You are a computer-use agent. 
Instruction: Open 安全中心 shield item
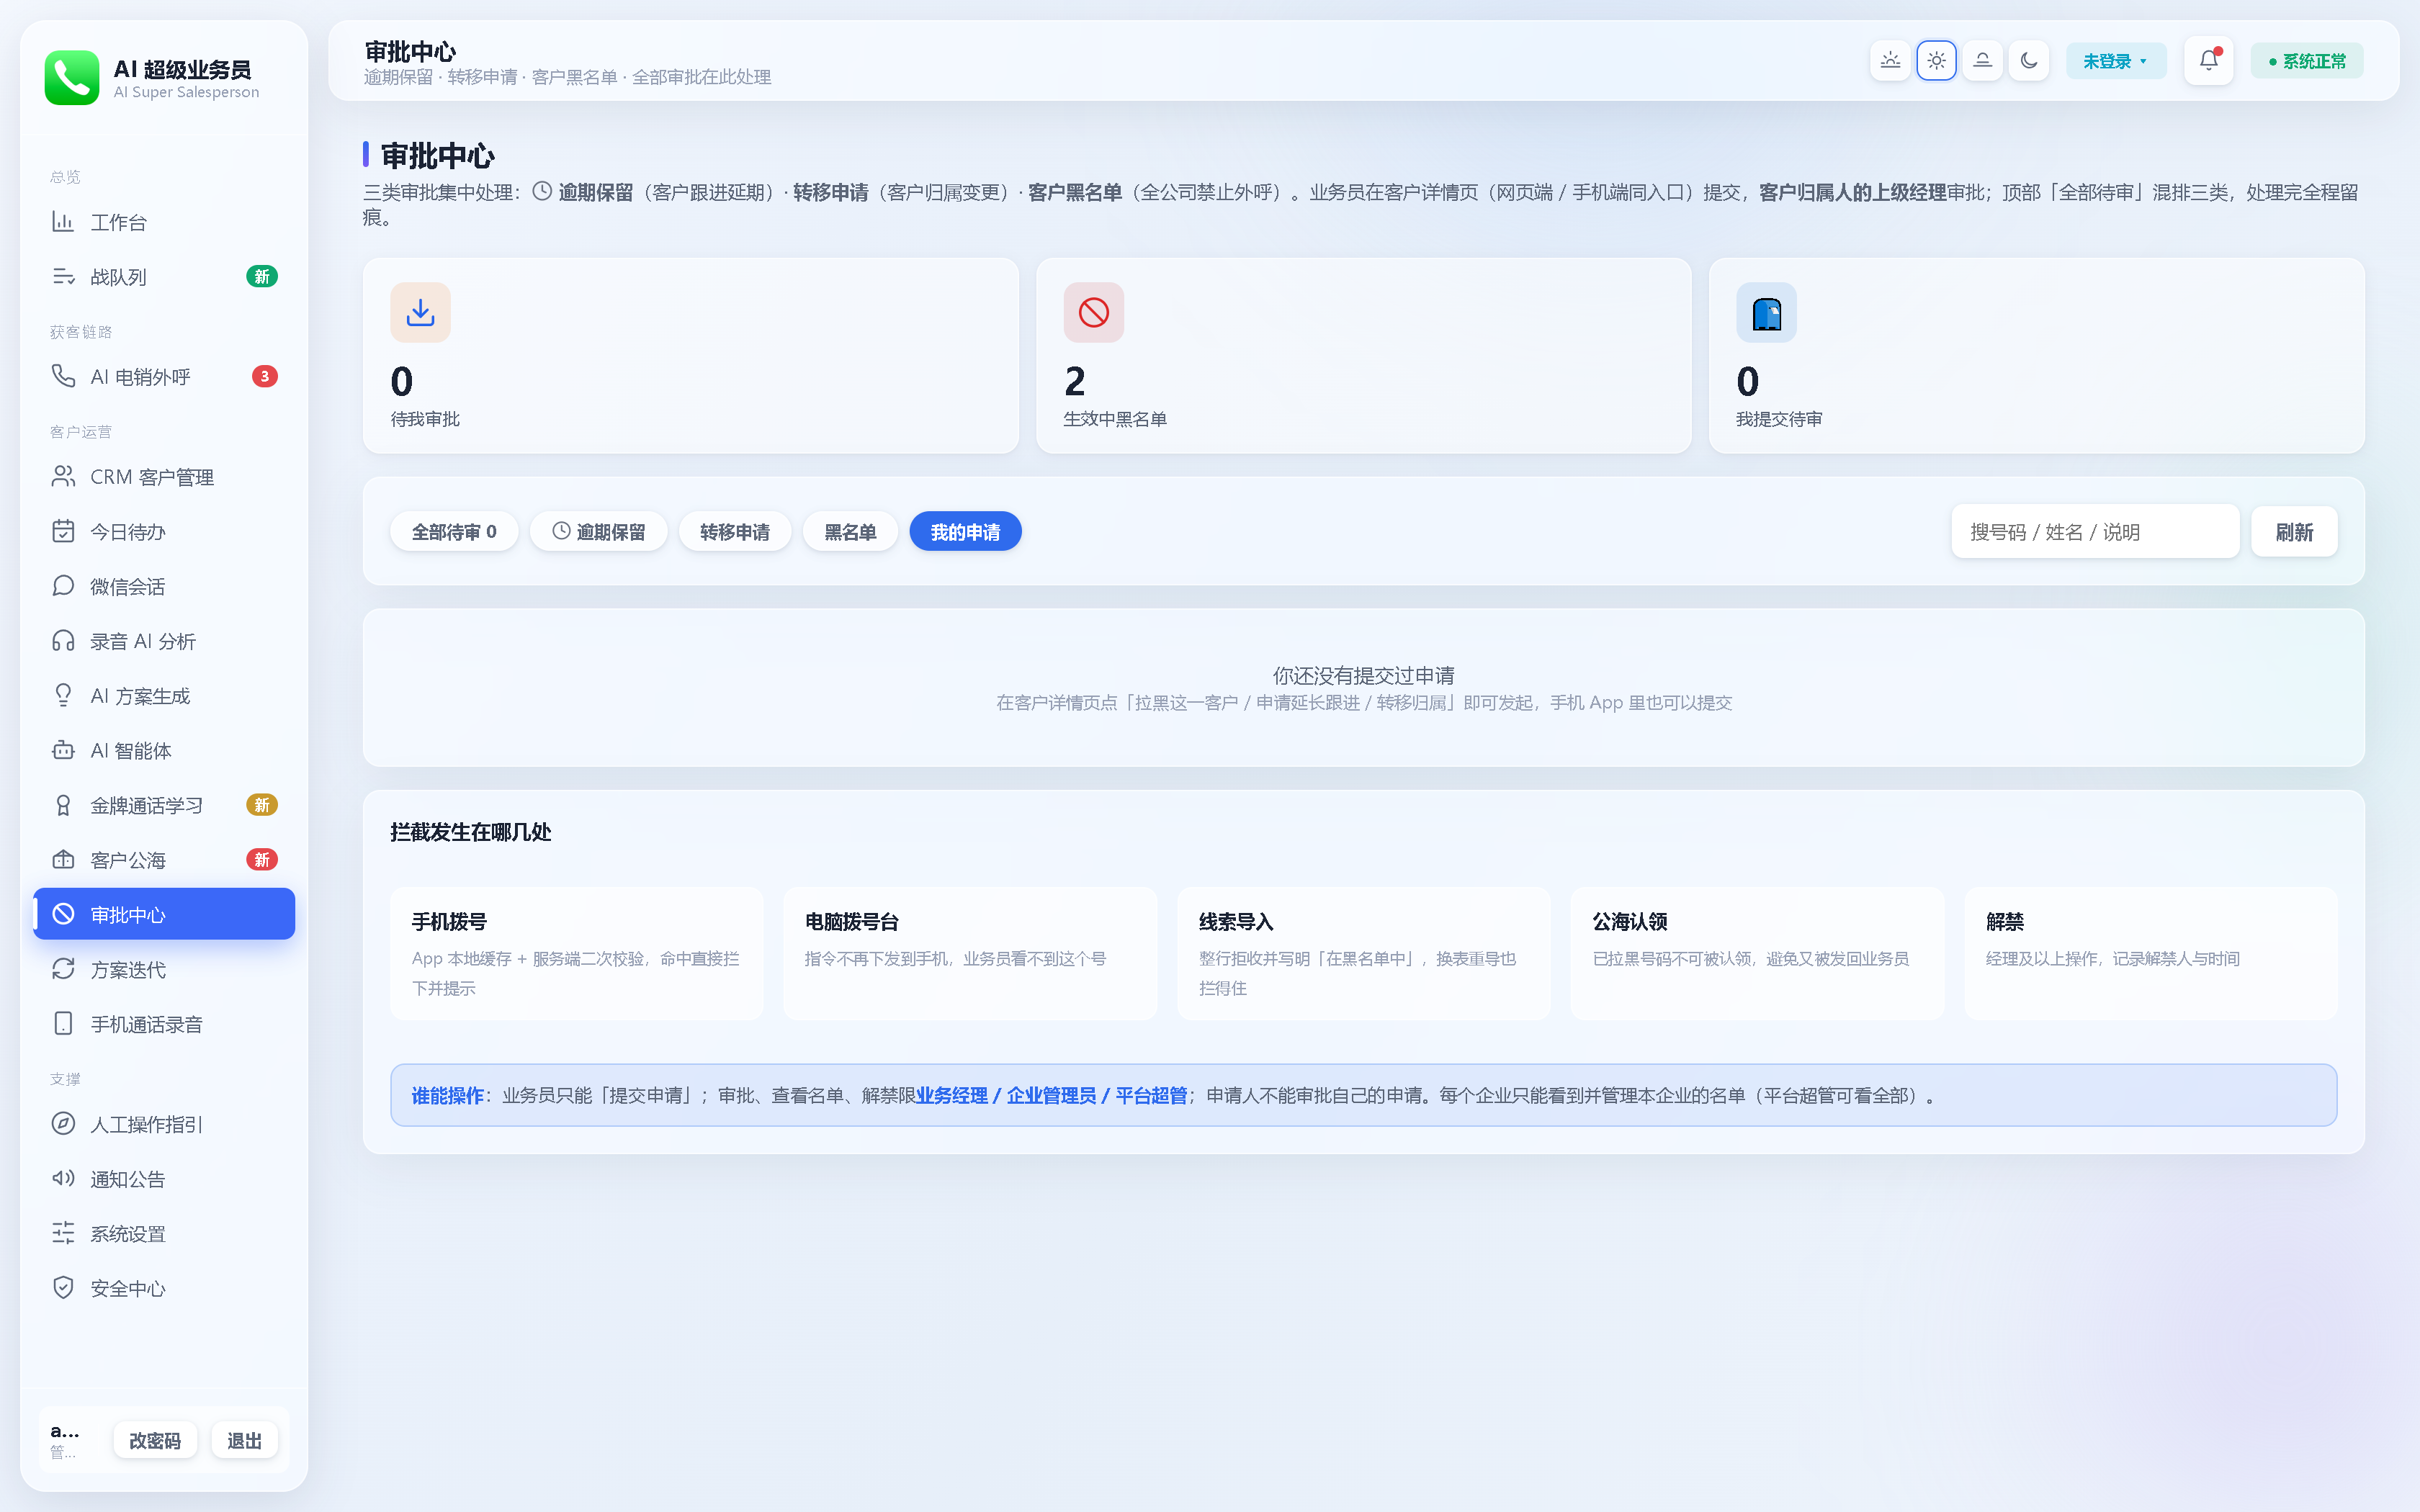click(x=164, y=1288)
